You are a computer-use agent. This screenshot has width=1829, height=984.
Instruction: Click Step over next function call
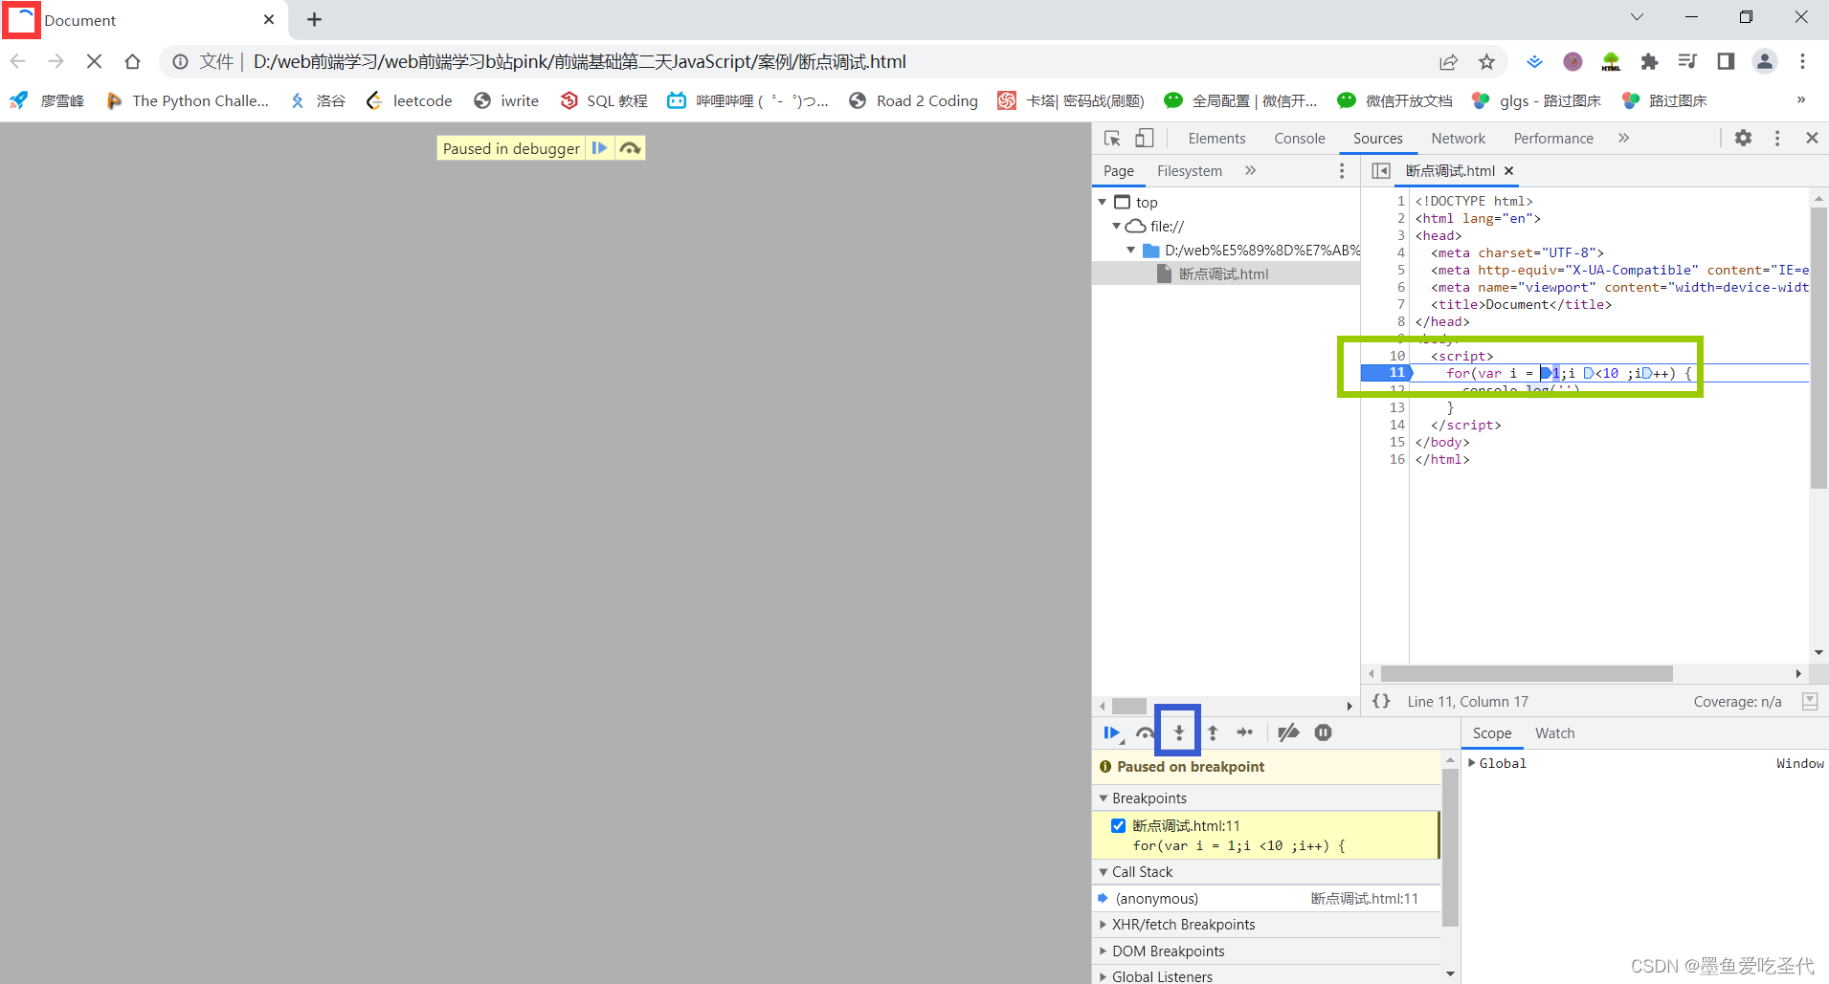(x=1145, y=733)
